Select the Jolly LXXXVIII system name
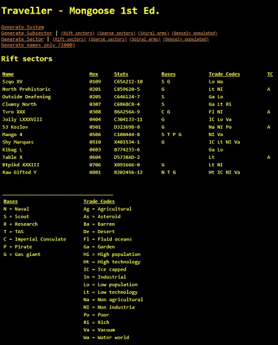278x345 pixels. [x=22, y=119]
